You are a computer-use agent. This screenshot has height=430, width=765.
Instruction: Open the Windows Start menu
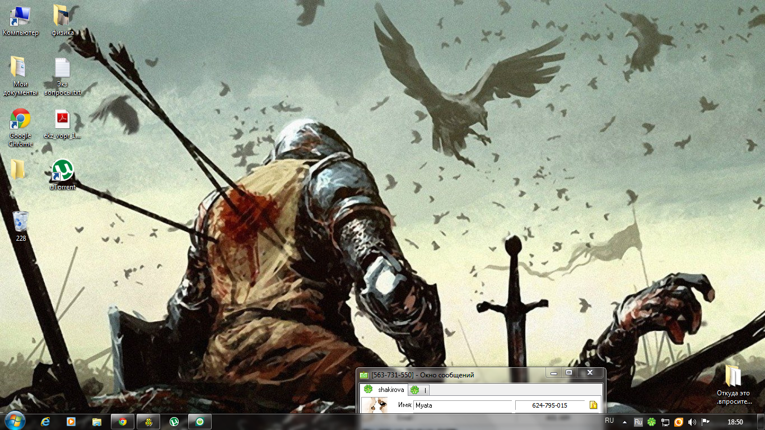(x=15, y=421)
